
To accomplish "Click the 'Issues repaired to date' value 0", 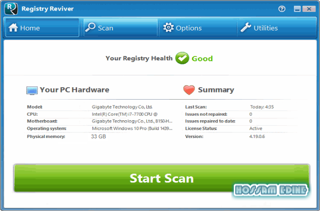I will [251, 121].
